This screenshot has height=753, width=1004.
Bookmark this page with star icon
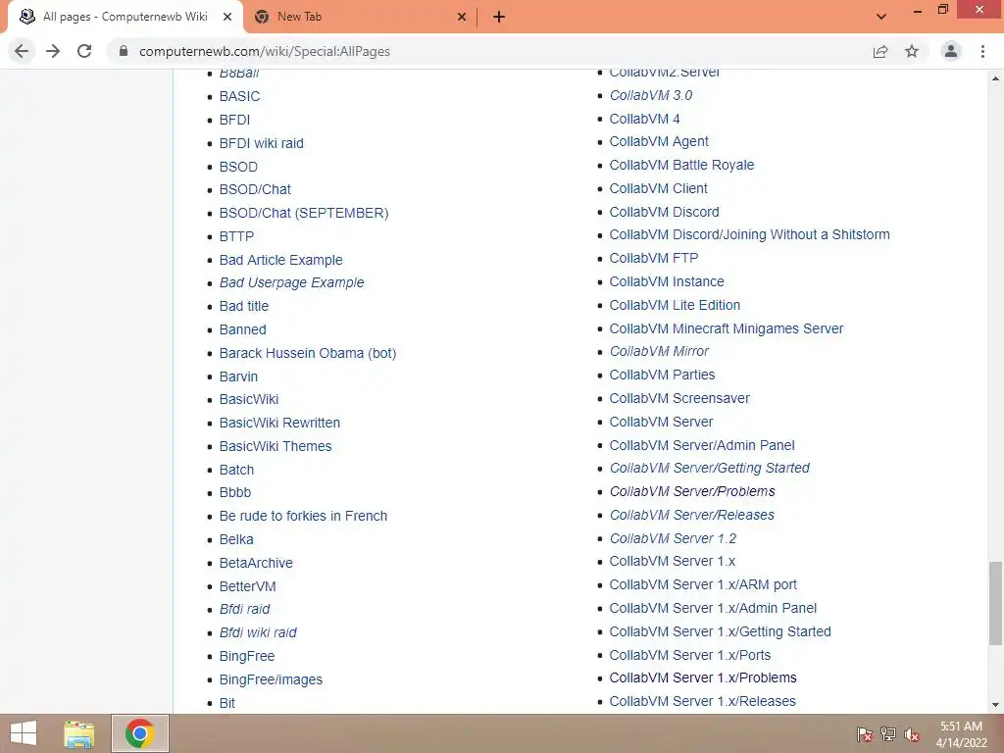912,51
